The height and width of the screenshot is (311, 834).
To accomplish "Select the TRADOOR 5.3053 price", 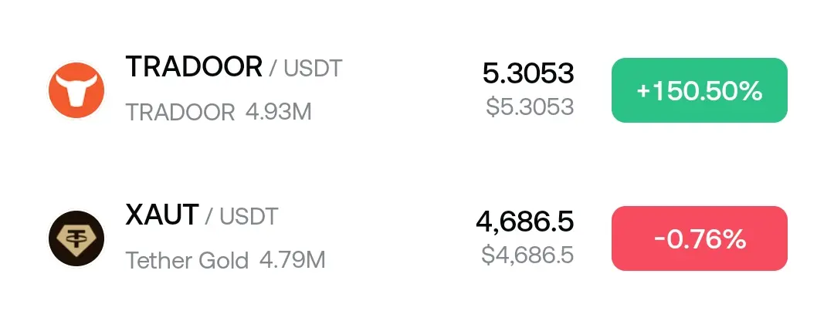I will click(529, 73).
